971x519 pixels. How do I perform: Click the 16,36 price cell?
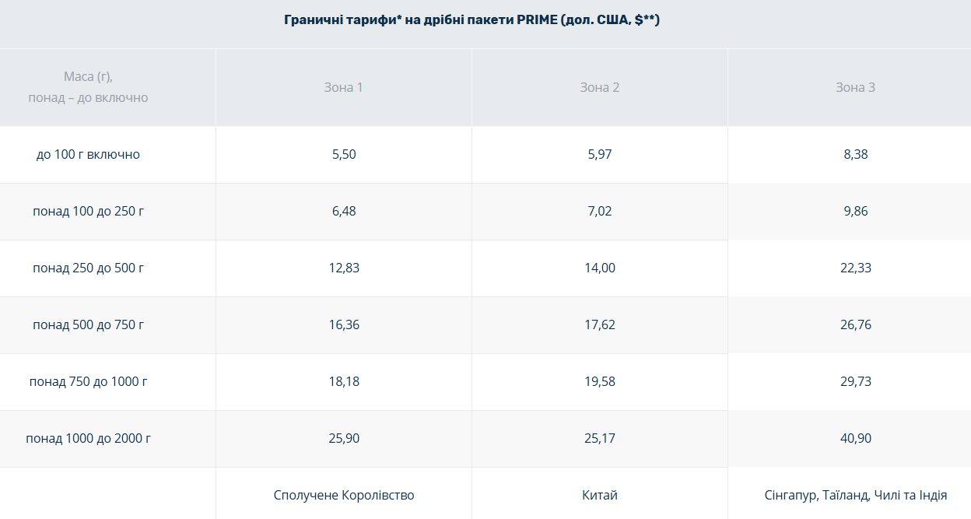point(344,324)
